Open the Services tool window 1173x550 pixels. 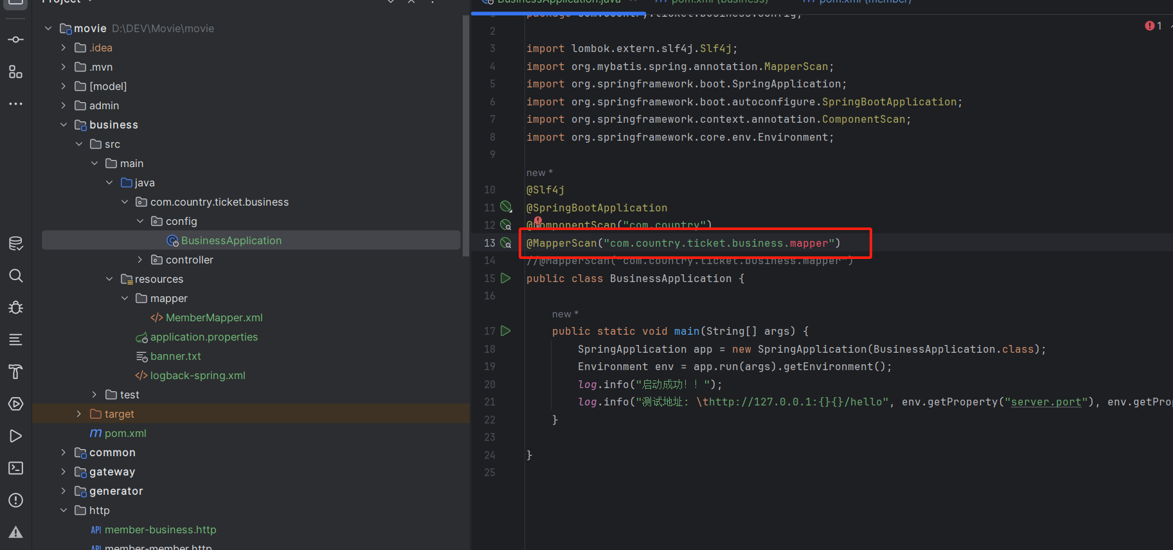16,404
